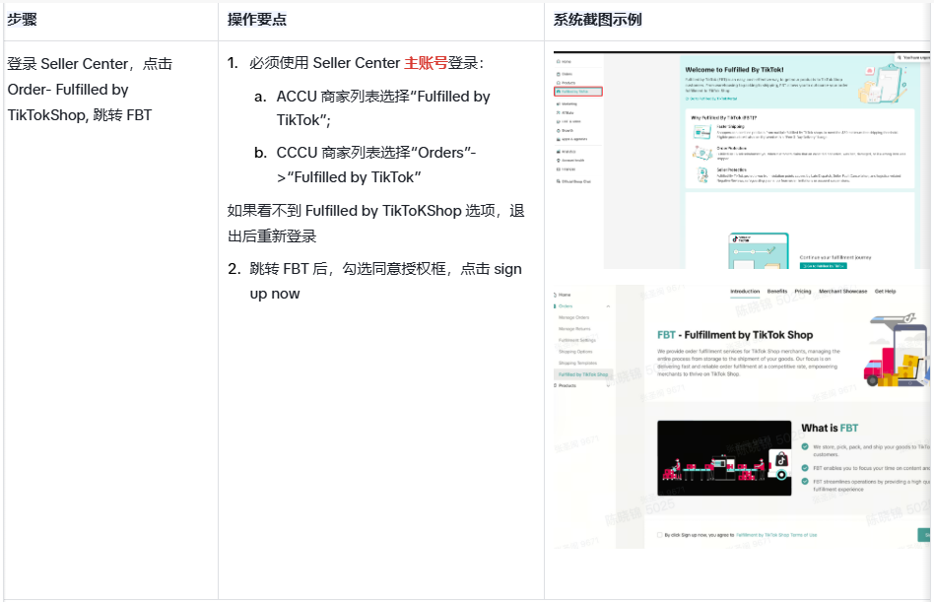Click the TikTok Shop bag icon in the FBT video
This screenshot has height=604, width=934.
point(781,459)
